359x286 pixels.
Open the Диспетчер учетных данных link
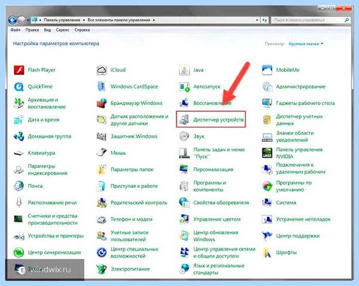pyautogui.click(x=299, y=120)
